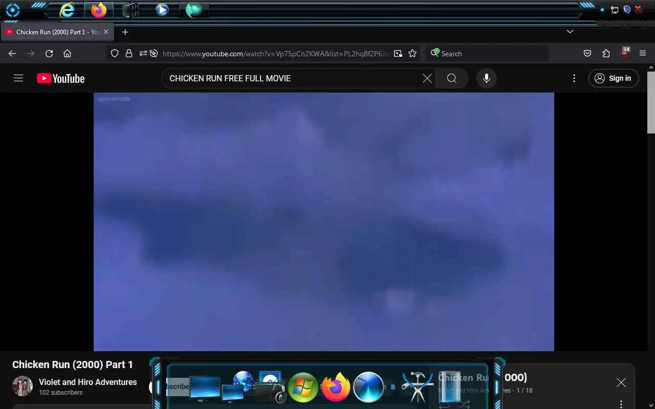Open the Firefox application menu
The width and height of the screenshot is (655, 409).
click(x=643, y=54)
